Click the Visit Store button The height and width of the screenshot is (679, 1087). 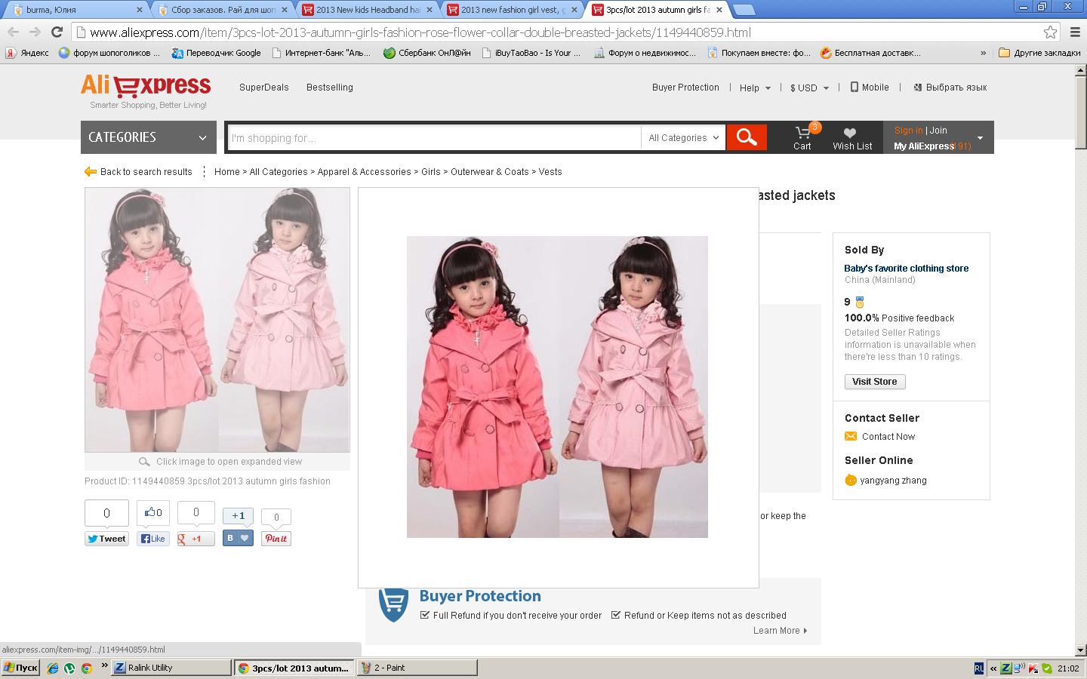coord(875,382)
